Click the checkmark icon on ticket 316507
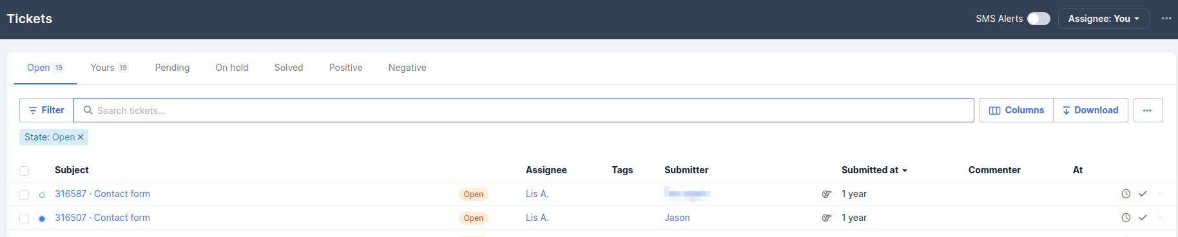The height and width of the screenshot is (237, 1178). click(x=1143, y=218)
